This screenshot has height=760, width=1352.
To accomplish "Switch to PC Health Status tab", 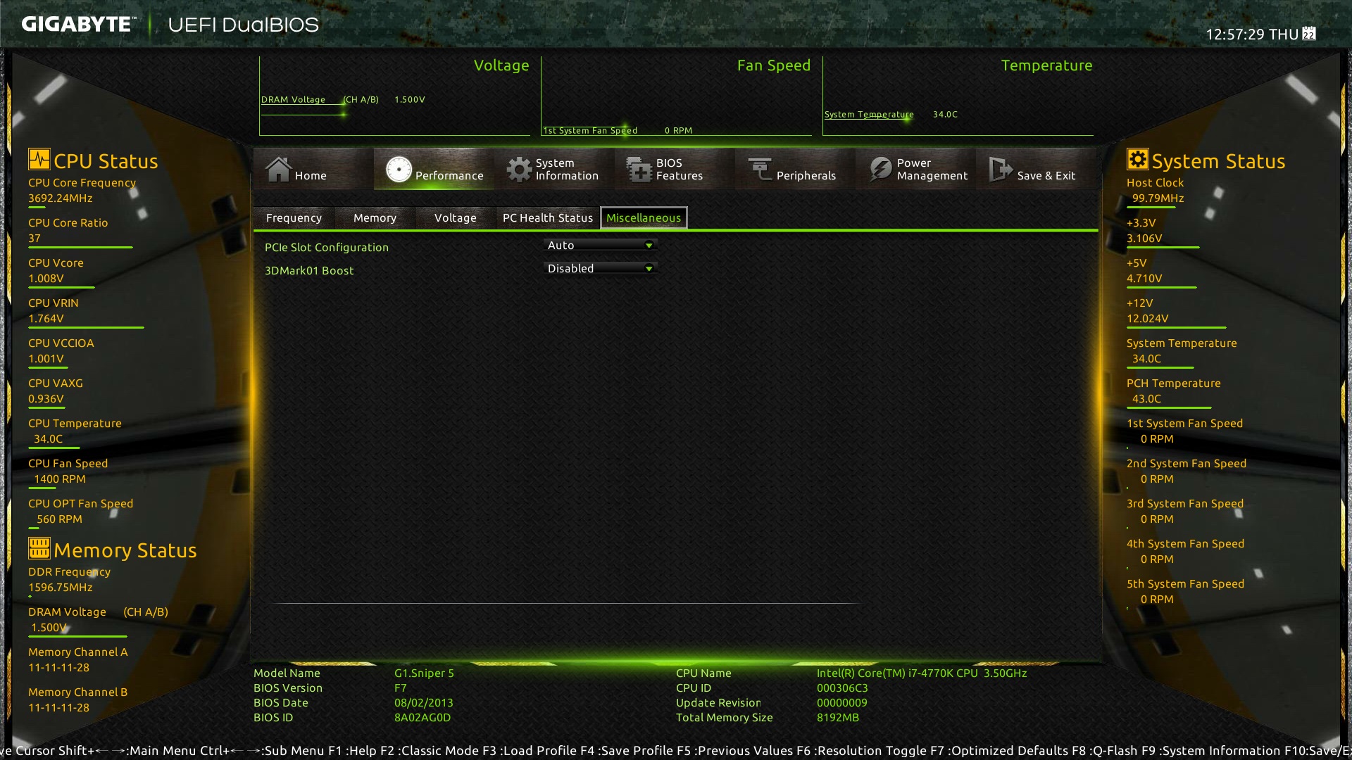I will tap(548, 218).
